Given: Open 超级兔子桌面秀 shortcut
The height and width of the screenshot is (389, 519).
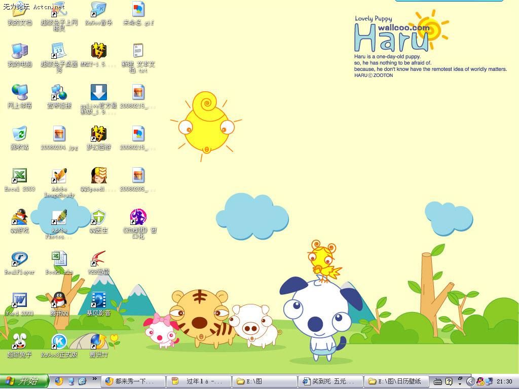Looking at the screenshot, I should (x=59, y=58).
